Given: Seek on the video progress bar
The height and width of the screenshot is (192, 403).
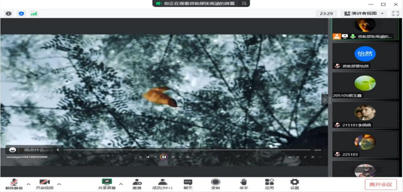Looking at the screenshot, I should (x=187, y=150).
